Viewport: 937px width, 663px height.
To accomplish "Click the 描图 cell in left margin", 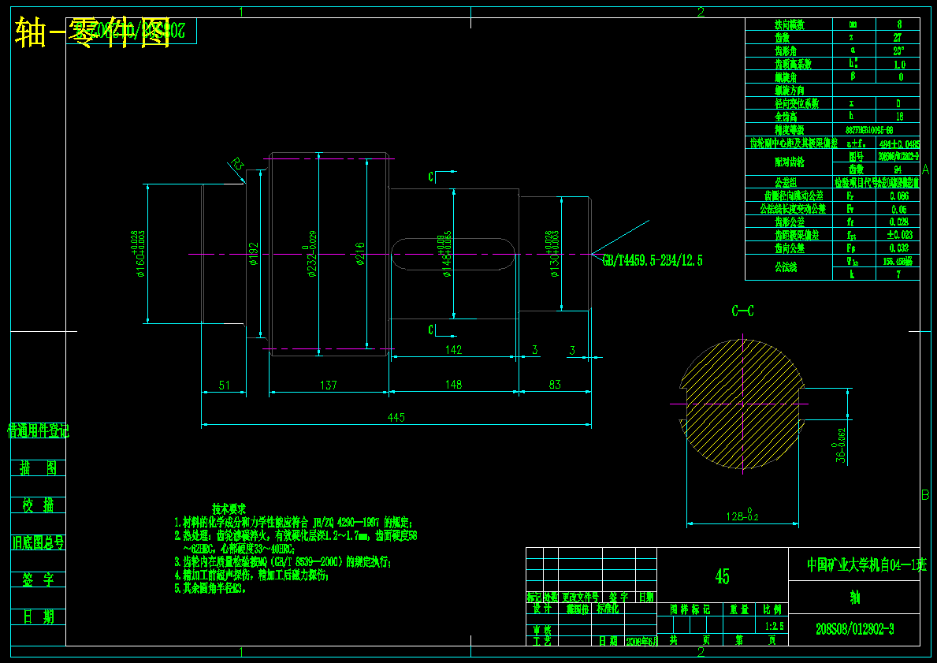I will coord(39,467).
